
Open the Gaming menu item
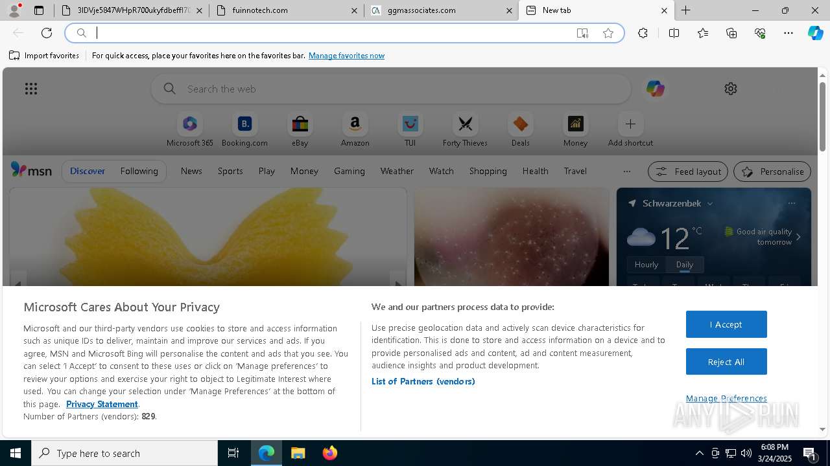pos(350,171)
